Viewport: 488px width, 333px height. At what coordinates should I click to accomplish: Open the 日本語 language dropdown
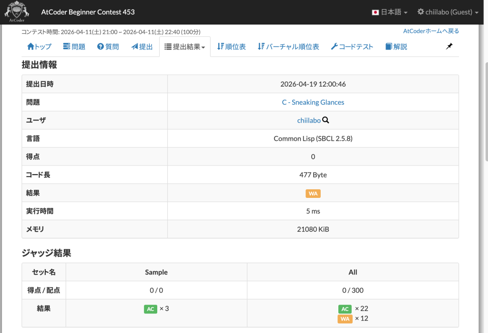click(x=390, y=12)
